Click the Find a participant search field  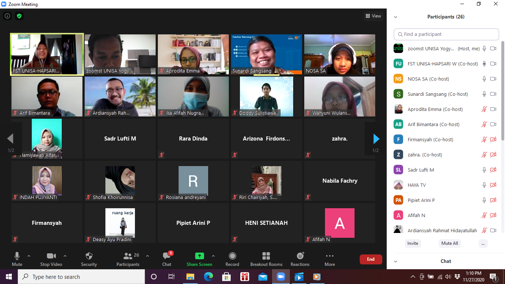(x=446, y=34)
